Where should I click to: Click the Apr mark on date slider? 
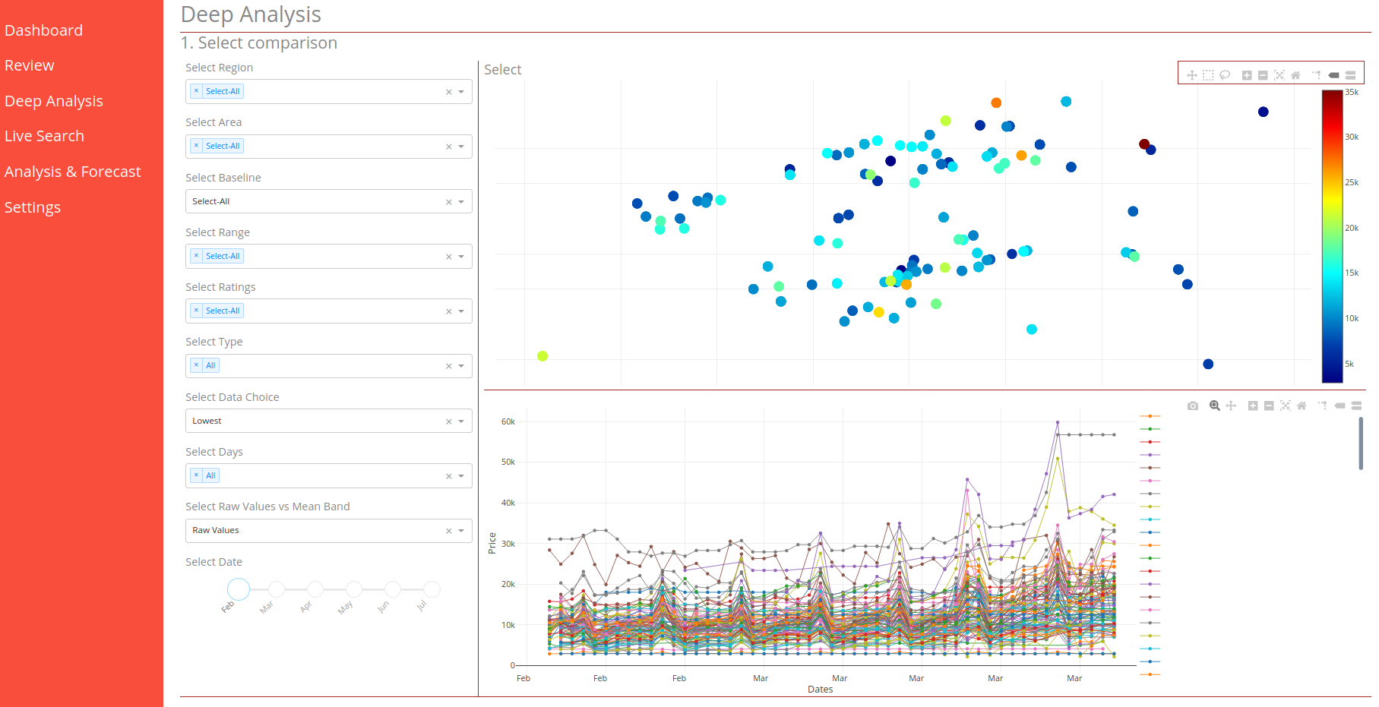coord(315,589)
